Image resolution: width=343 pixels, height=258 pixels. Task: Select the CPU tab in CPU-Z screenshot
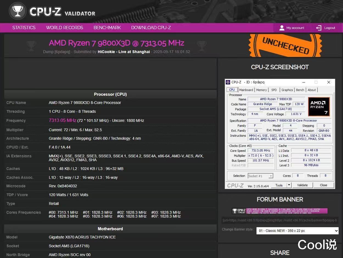pos(232,90)
